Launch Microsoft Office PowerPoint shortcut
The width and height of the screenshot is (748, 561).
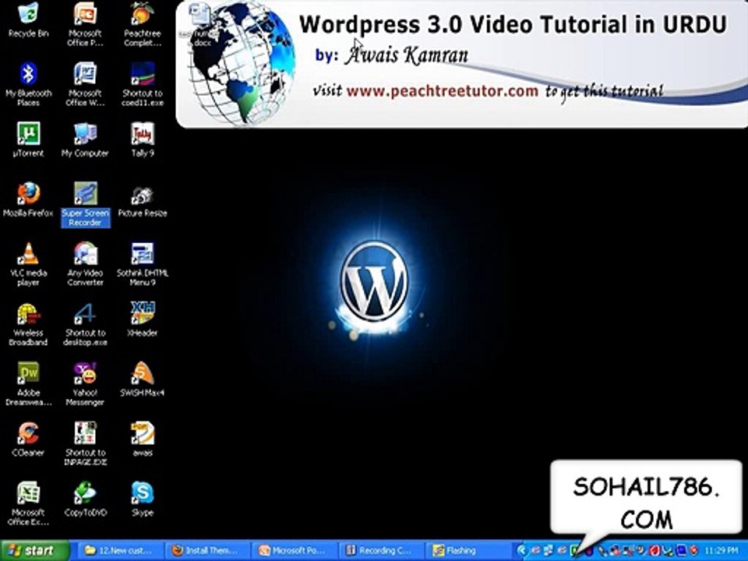click(x=85, y=24)
